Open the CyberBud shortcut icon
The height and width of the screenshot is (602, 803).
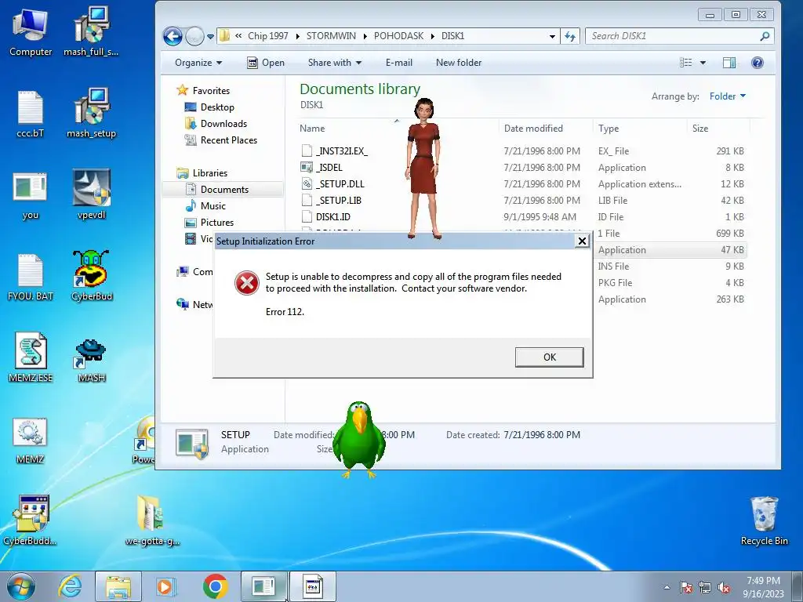tap(91, 276)
